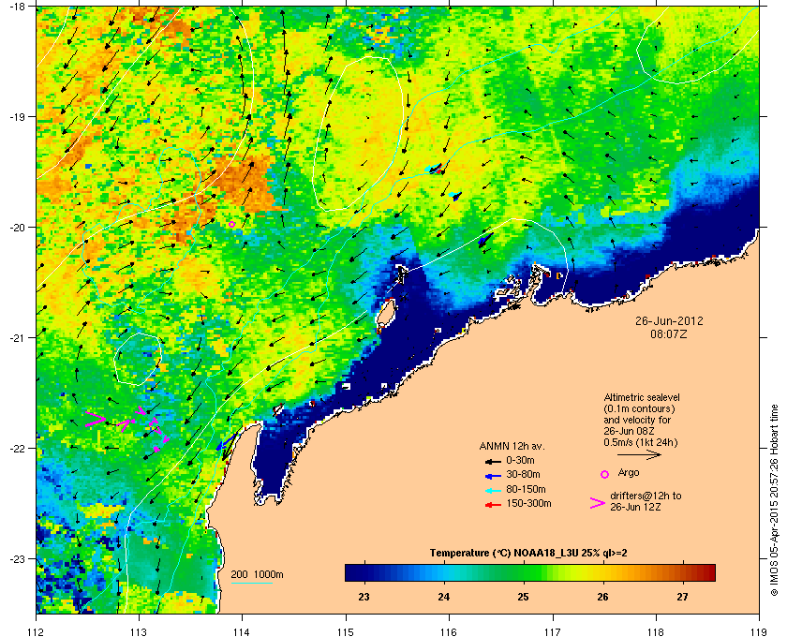Click the magenta Argo circle in legend
787x637 pixels.
[x=605, y=474]
